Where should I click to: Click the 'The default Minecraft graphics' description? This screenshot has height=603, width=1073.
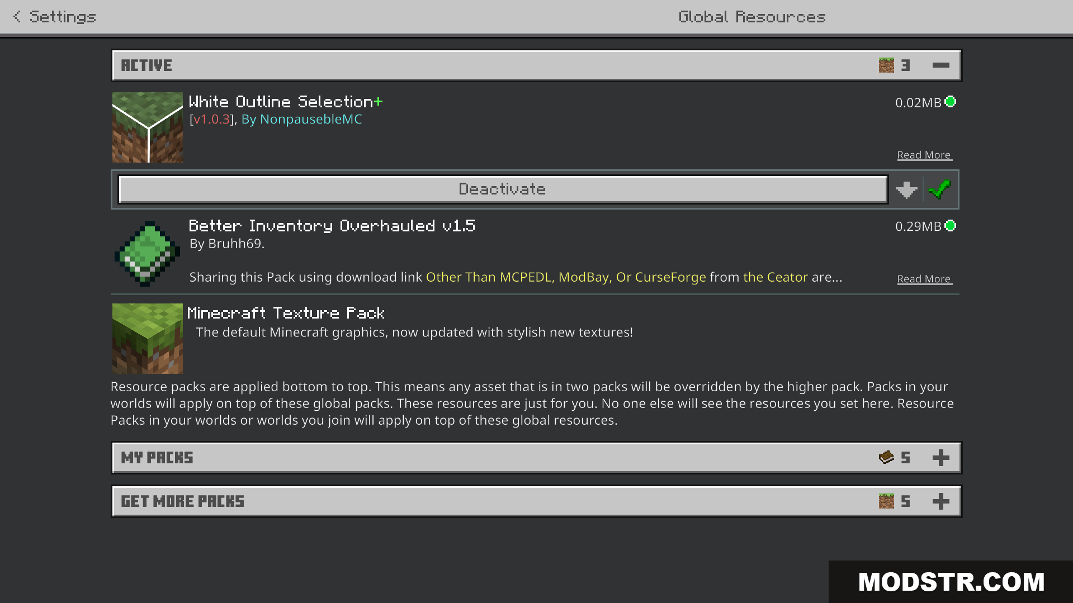[x=414, y=333]
